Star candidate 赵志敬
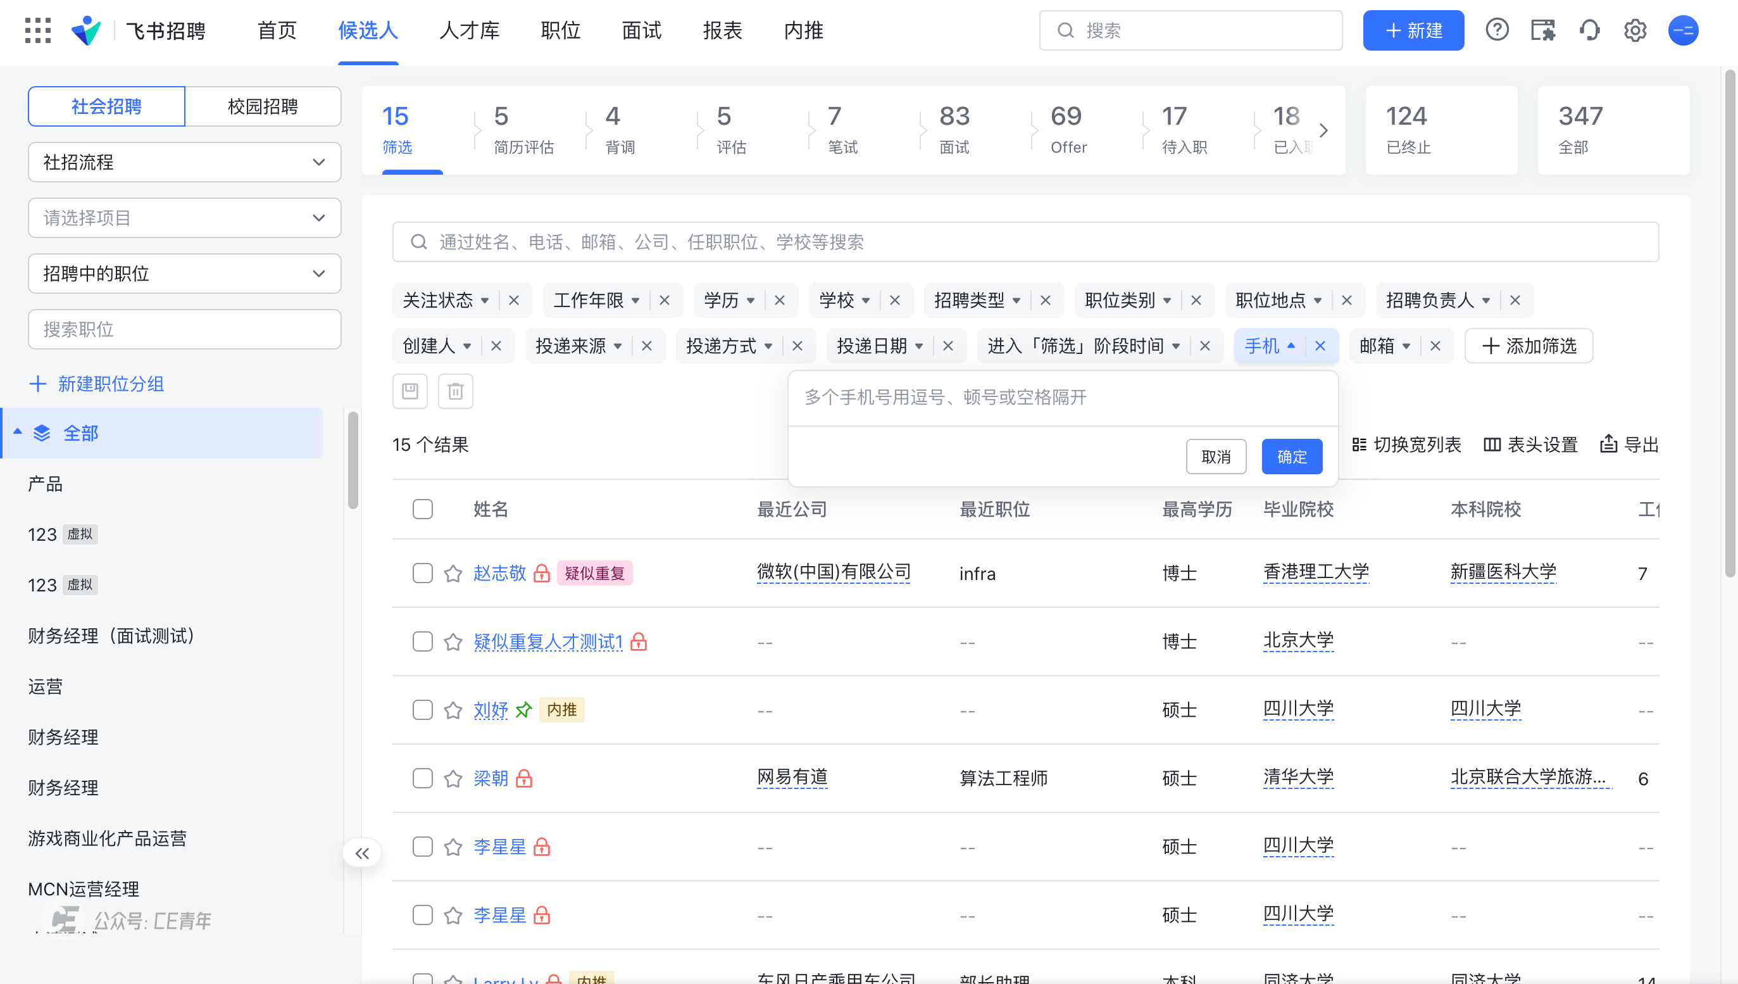 453,573
